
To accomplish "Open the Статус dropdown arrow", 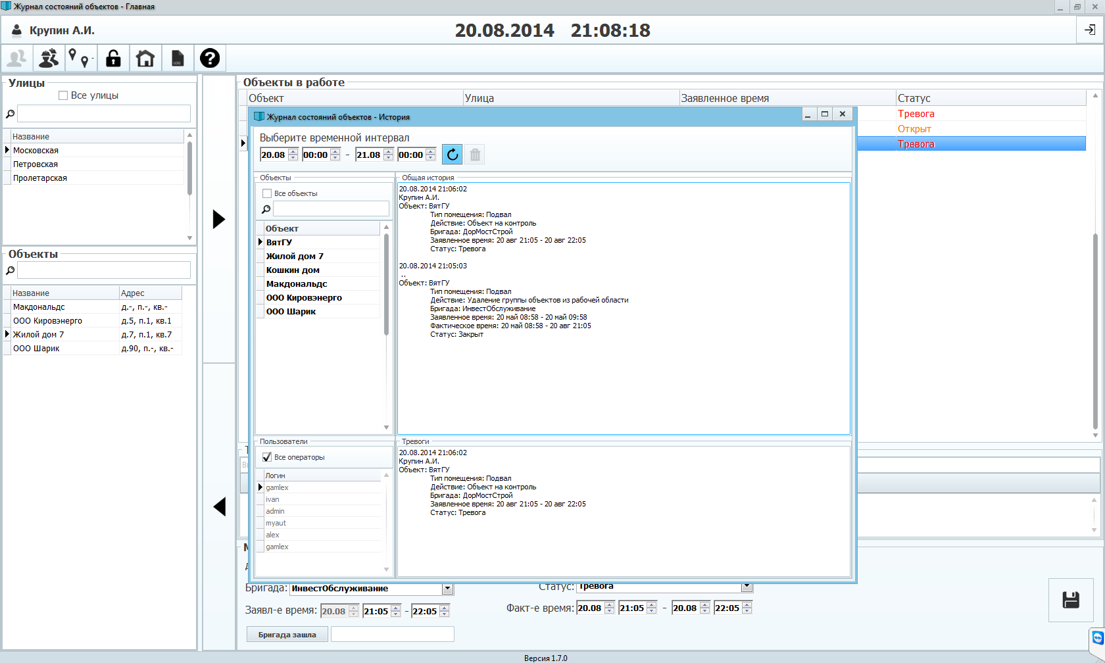I will [747, 586].
